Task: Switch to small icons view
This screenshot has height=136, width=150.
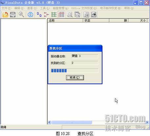Action: click(46, 14)
